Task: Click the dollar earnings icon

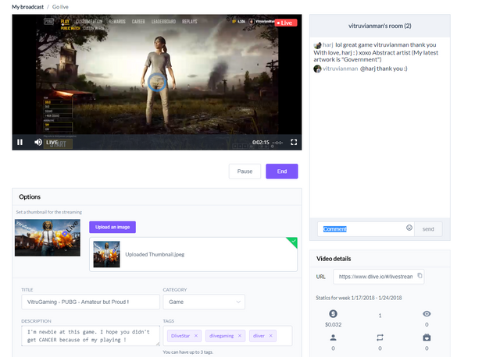Action: click(x=334, y=314)
